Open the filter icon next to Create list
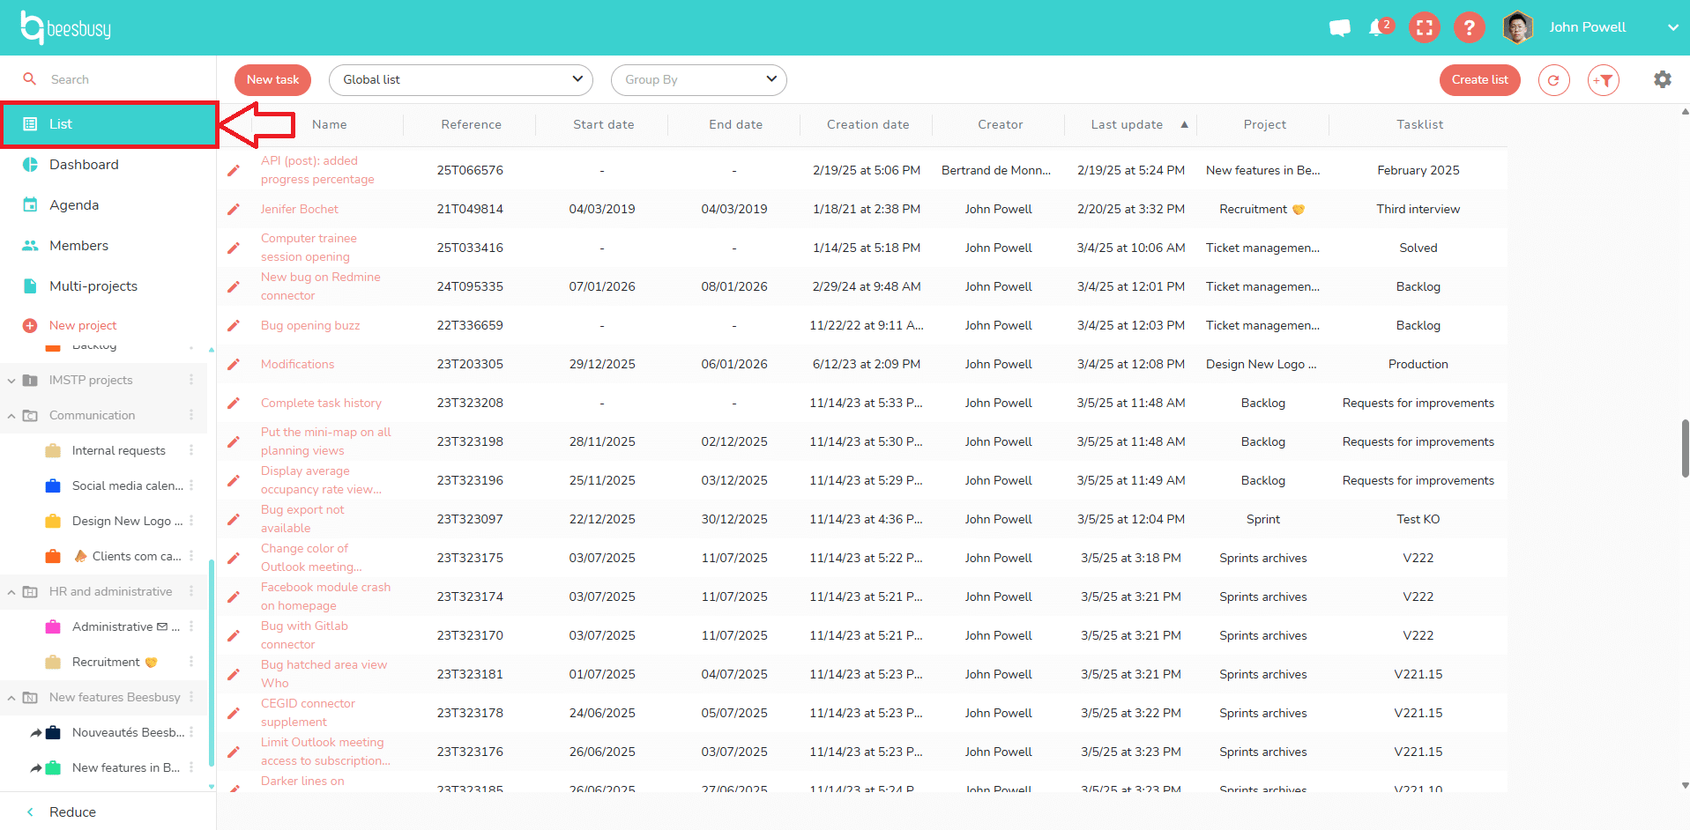Screen dimensions: 1690x830 [1604, 79]
